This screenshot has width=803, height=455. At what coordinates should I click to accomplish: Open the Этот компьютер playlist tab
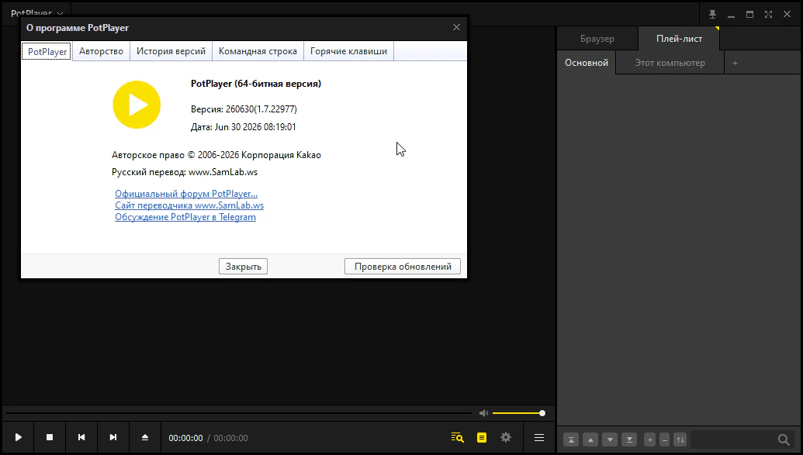(670, 63)
